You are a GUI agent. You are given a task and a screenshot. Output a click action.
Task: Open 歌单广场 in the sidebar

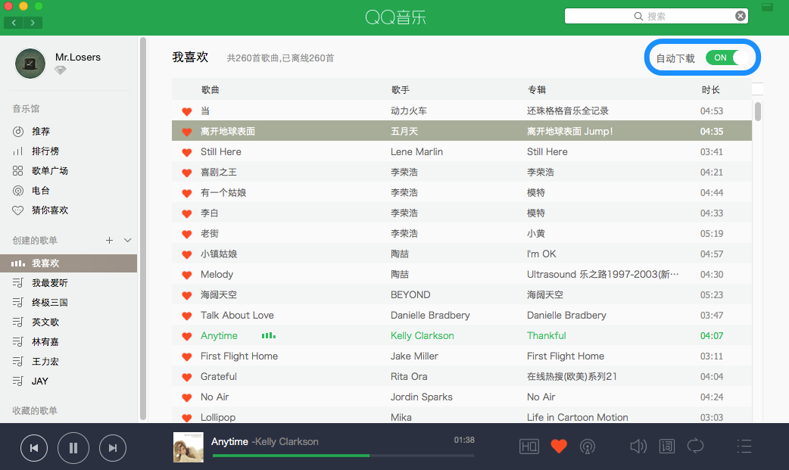[50, 170]
